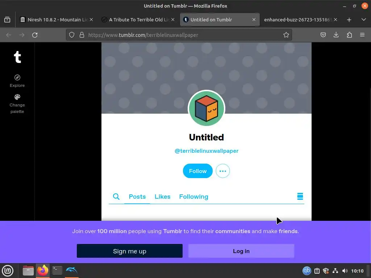371x278 pixels.
Task: Open the Extensions puzzle icon
Action: 349,35
